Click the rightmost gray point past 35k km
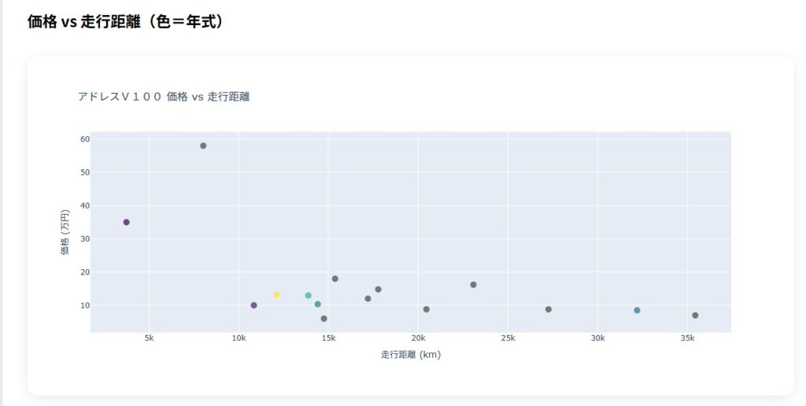806x406 pixels. tap(695, 316)
